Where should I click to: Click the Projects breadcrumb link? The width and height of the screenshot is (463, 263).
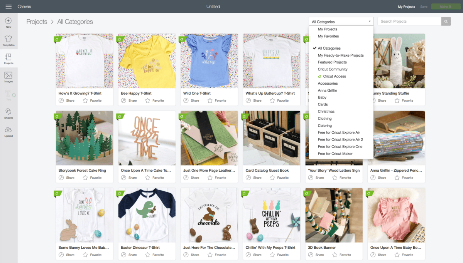(37, 22)
